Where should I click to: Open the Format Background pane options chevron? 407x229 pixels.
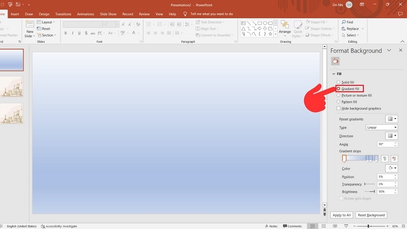(389, 50)
